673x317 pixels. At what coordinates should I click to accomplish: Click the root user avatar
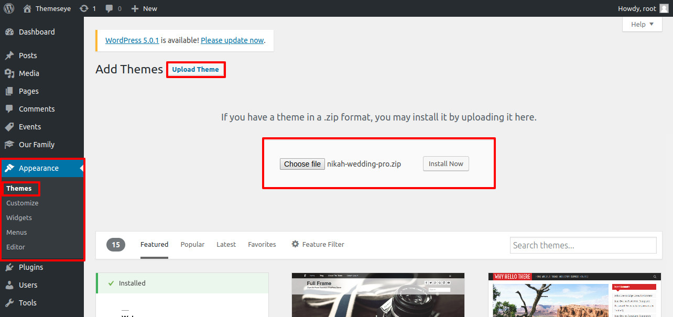tap(664, 8)
